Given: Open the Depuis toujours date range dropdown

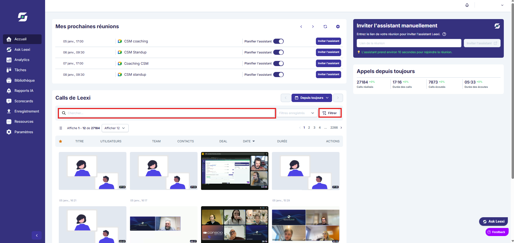Looking at the screenshot, I should tap(312, 98).
